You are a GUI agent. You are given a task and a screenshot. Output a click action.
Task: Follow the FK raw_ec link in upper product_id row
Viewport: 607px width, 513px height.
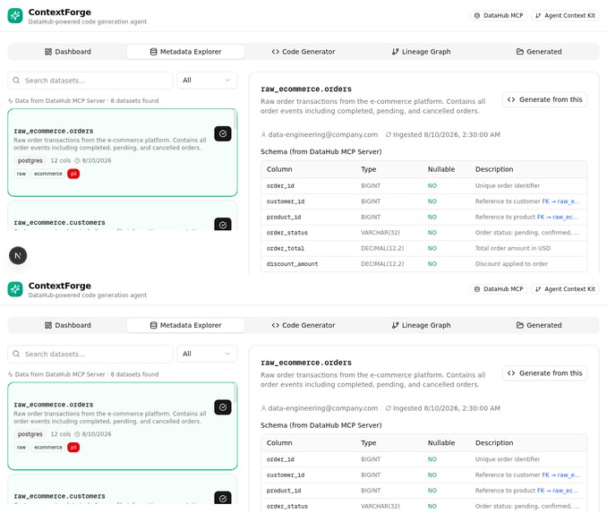tap(558, 217)
